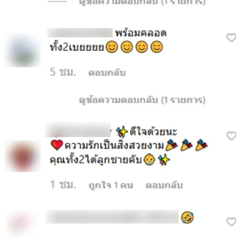Reply to the "พร้อมคลอด" comment via ตอบกลับ
The image size is (242, 242).
click(x=107, y=73)
